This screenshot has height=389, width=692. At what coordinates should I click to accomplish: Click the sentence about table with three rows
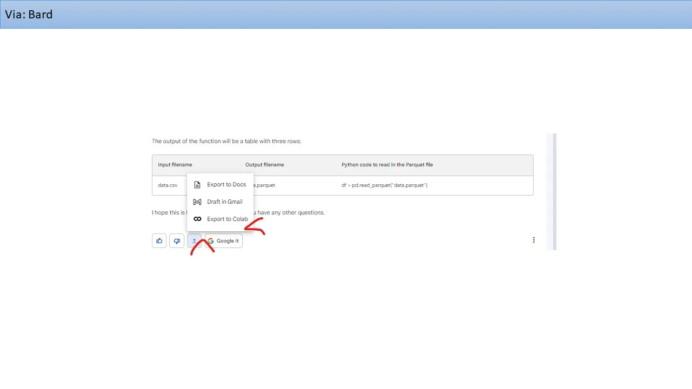[x=227, y=142]
